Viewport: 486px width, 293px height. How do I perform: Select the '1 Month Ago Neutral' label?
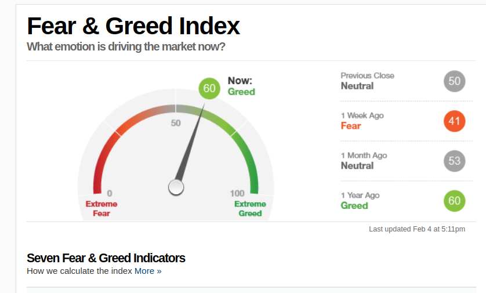click(364, 161)
